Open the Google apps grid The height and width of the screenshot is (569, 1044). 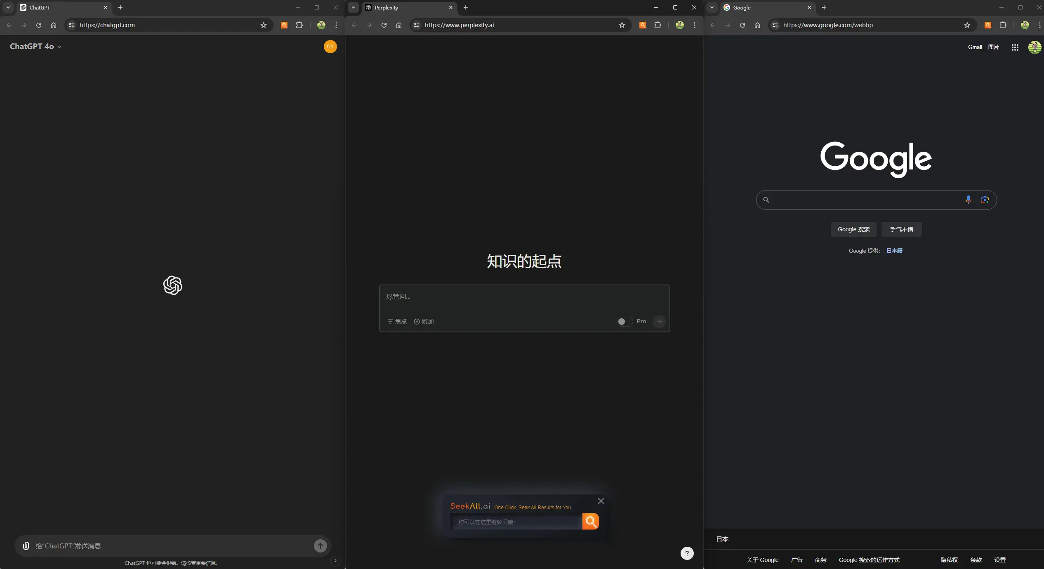(1014, 47)
